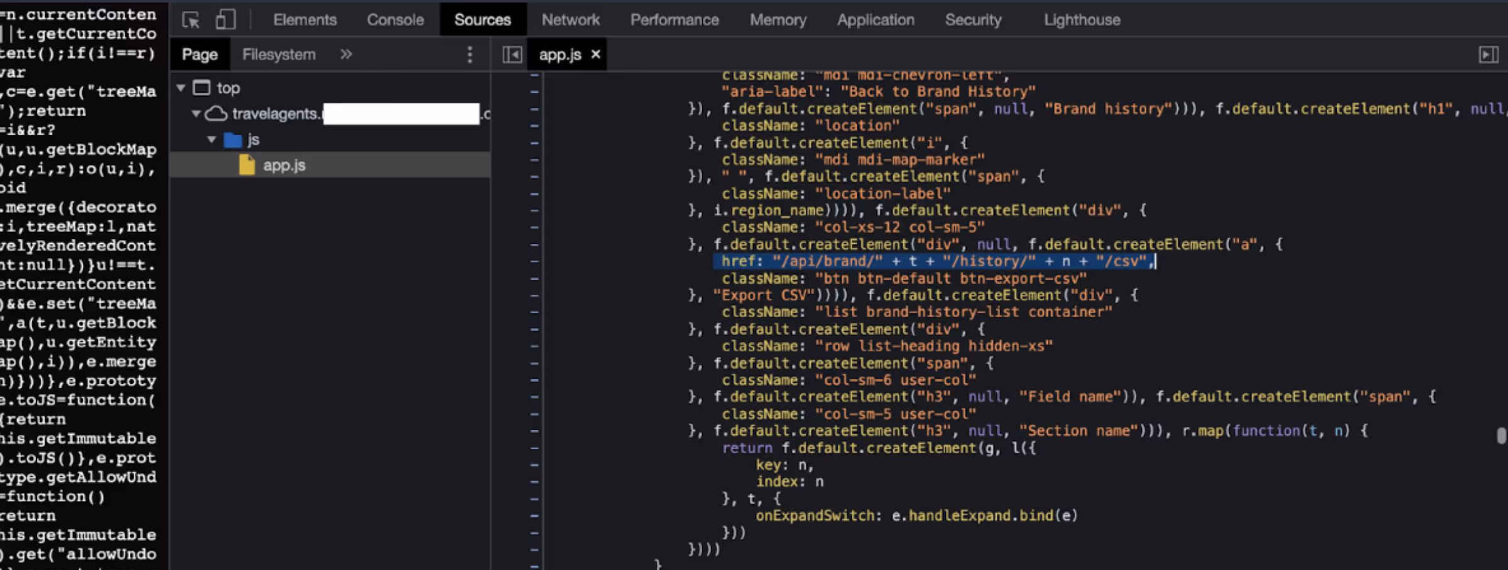Click the "mdi mdi-map-marker" className line

pos(853,159)
